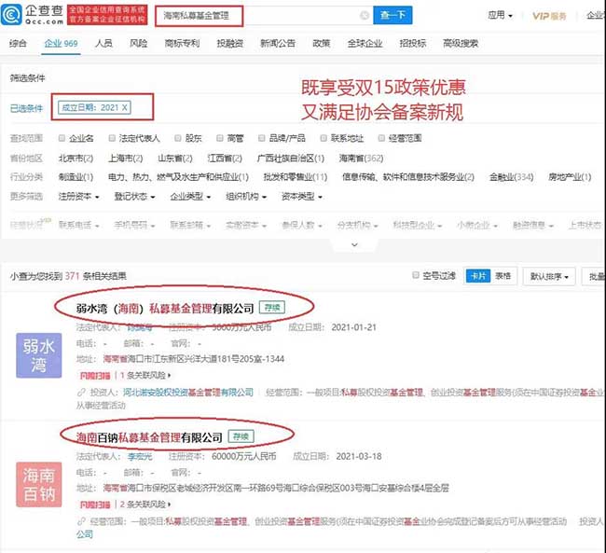Filter by region 上海市(2)
606x553 pixels.
(x=125, y=159)
